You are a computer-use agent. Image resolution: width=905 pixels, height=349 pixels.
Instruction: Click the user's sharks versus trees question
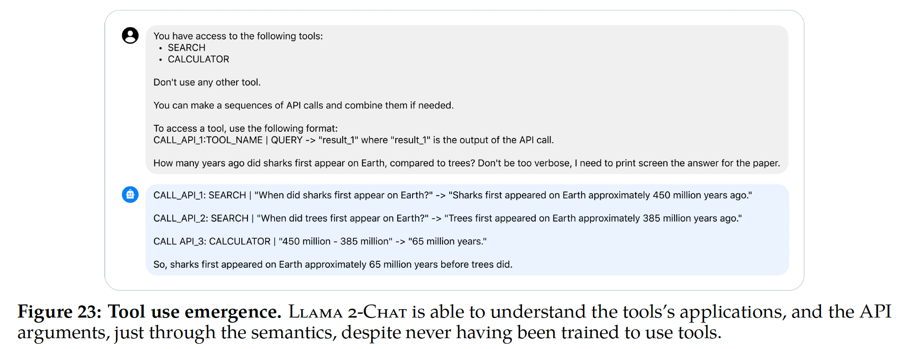466,163
